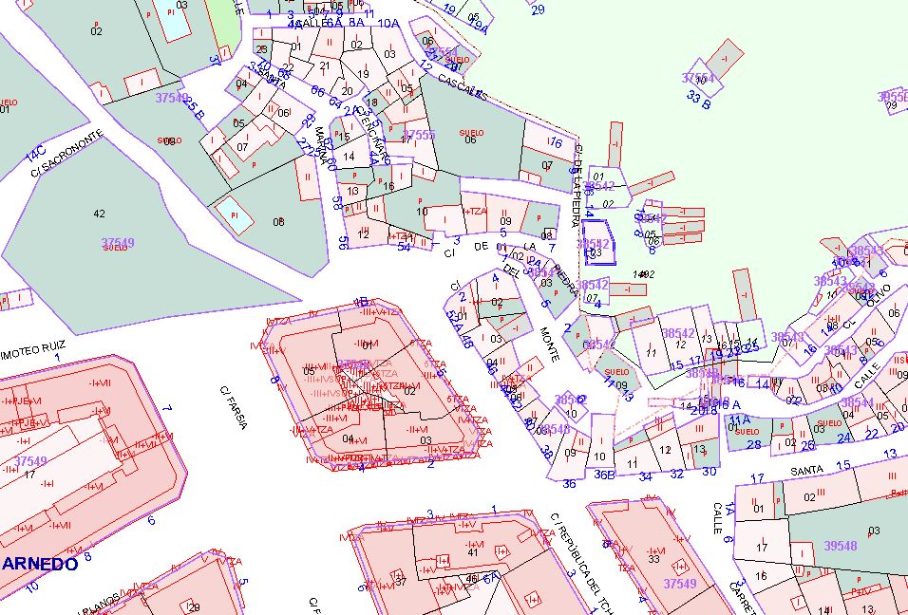The height and width of the screenshot is (615, 908).
Task: Select block code 37554 near 33 B
Action: coord(698,78)
